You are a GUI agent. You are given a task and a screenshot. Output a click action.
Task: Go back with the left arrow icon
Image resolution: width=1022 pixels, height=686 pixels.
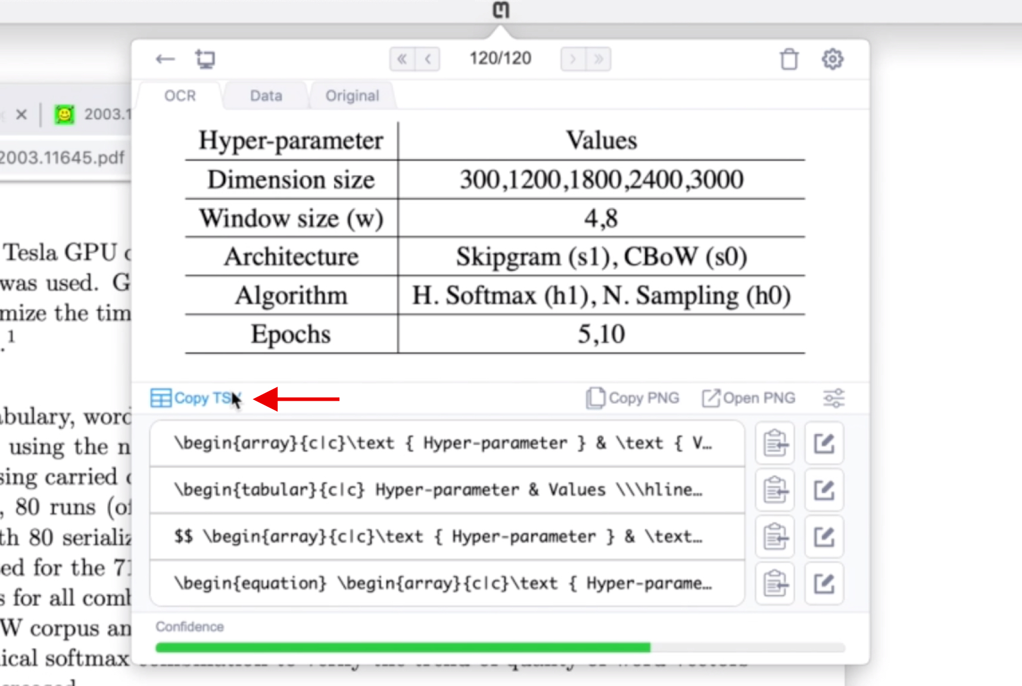click(165, 59)
